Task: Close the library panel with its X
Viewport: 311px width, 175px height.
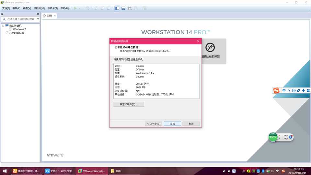Action: tap(38, 14)
